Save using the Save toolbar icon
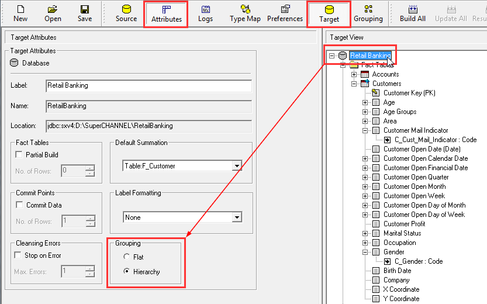Screen dimensions: 487x304 (85, 13)
